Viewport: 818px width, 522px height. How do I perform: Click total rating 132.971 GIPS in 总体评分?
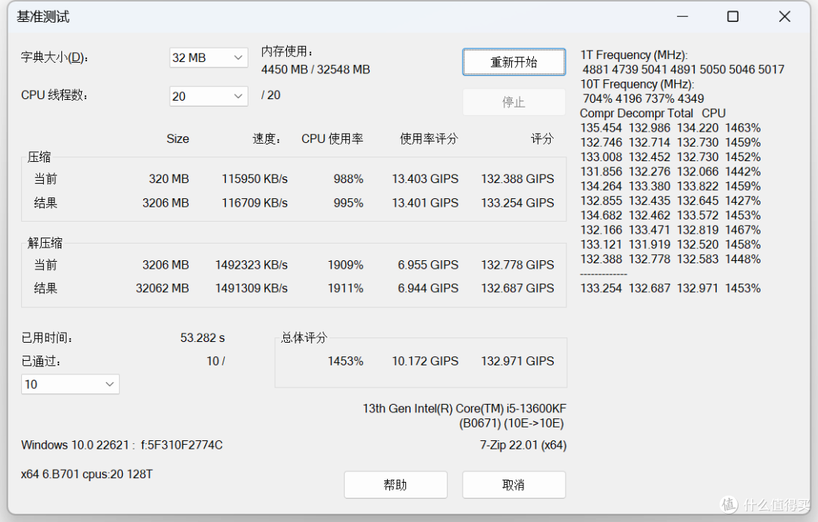pyautogui.click(x=517, y=361)
